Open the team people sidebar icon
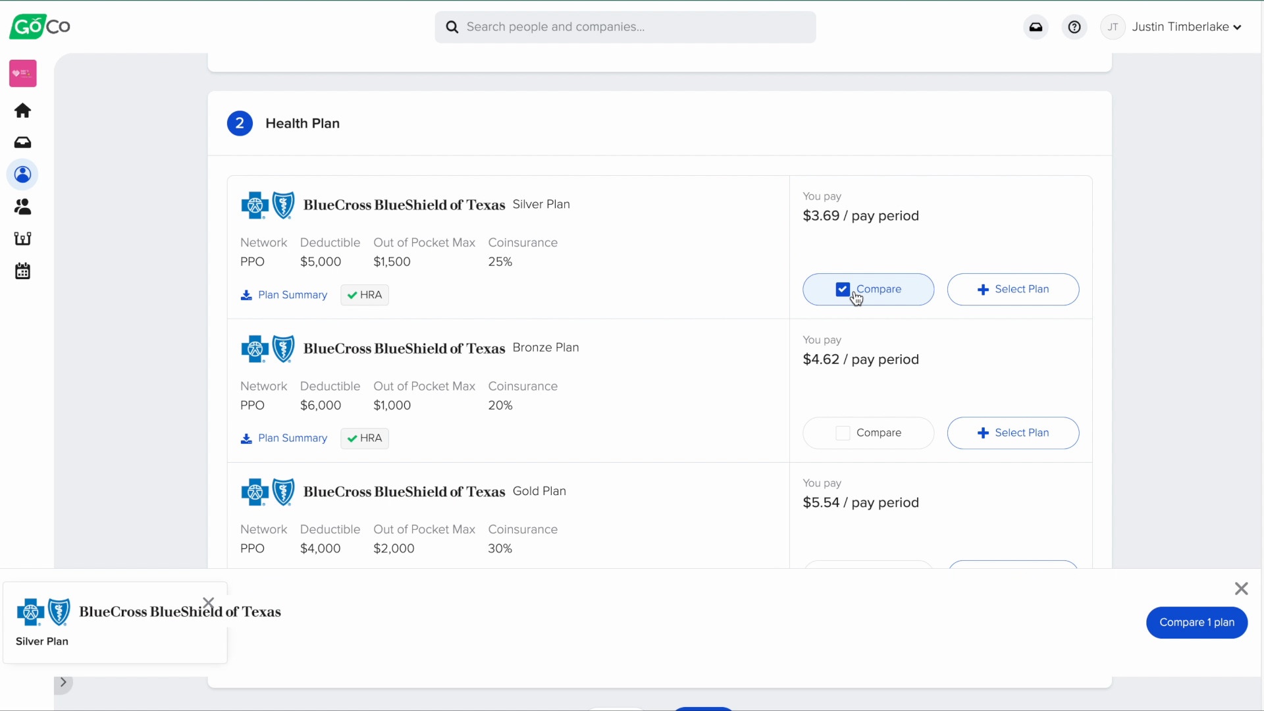The image size is (1264, 711). pos(22,207)
